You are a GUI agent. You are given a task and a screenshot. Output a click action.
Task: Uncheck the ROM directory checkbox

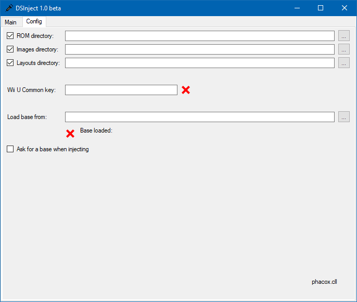(x=10, y=36)
